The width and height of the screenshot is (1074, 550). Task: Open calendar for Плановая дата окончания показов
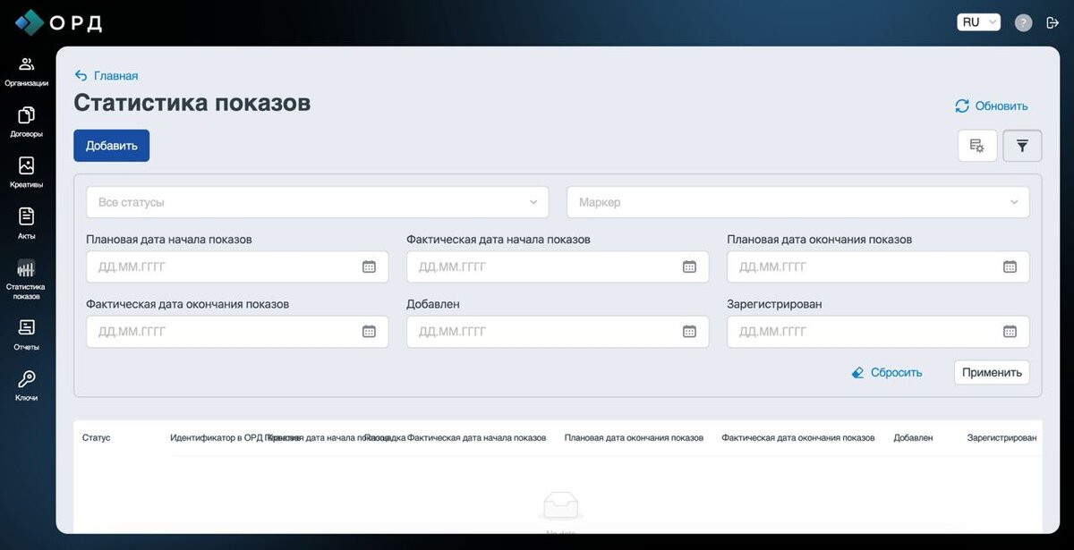click(x=1010, y=267)
